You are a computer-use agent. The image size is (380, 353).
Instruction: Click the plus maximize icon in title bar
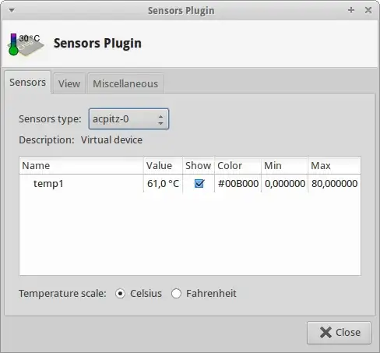click(351, 10)
